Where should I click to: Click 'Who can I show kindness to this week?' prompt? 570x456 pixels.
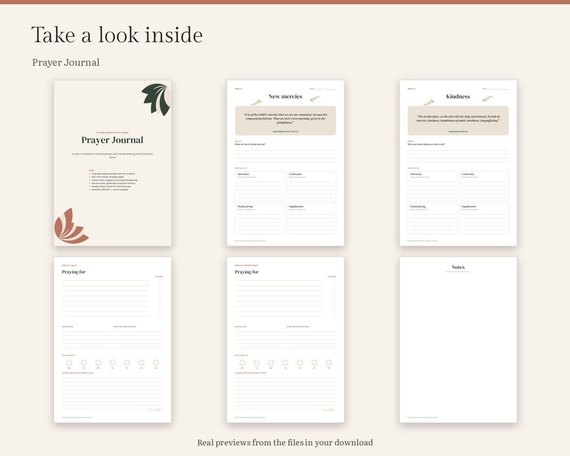(x=426, y=144)
